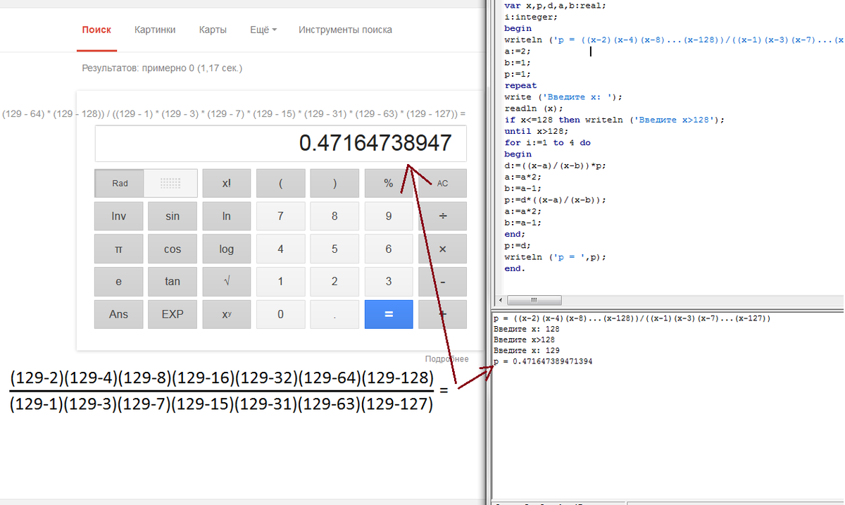Grab the code editor horizontal scrollbar thumb
845x505 pixels.
pos(534,299)
